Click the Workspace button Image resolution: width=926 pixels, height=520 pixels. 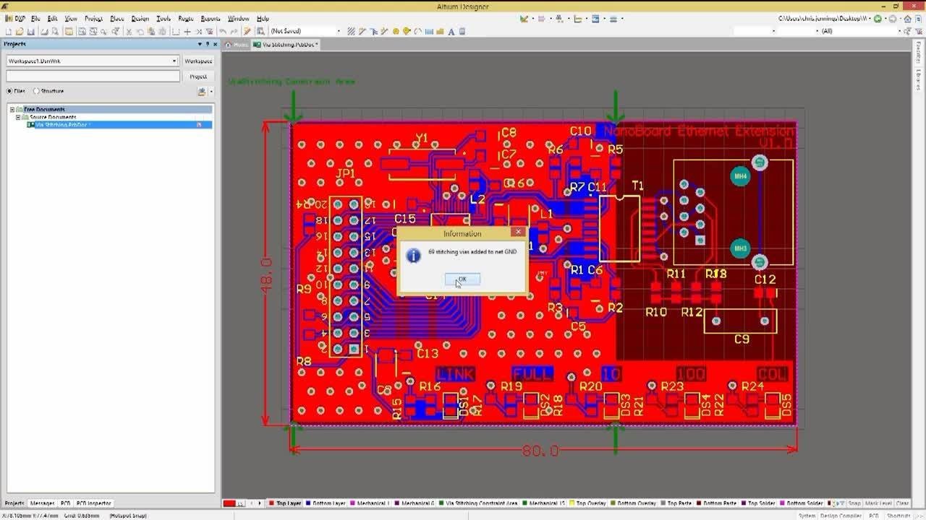198,61
